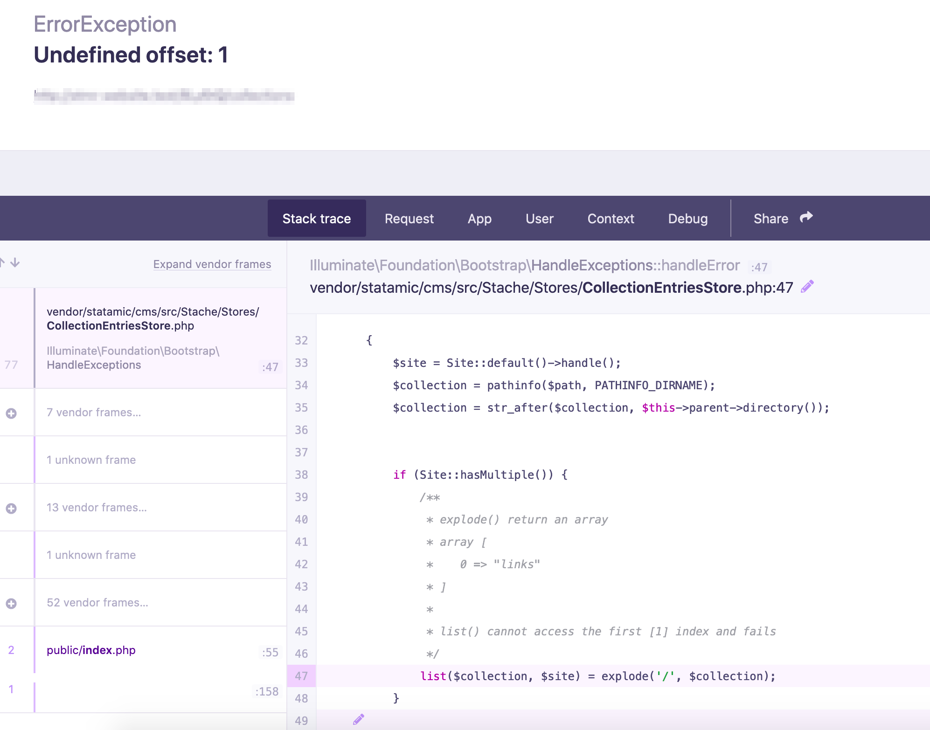Select the unknown frame below 13 vendor frames

pos(143,555)
